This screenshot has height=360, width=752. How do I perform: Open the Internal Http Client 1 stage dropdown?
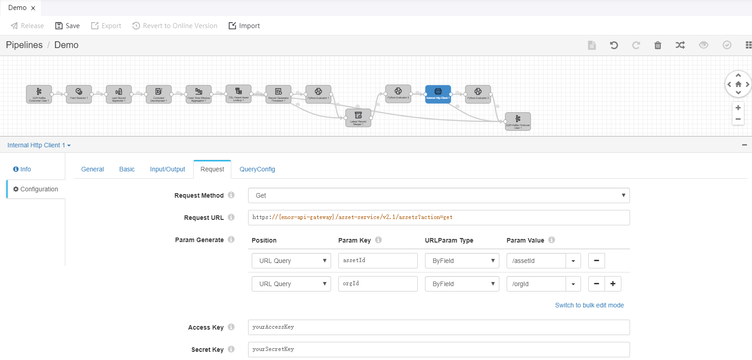click(39, 145)
